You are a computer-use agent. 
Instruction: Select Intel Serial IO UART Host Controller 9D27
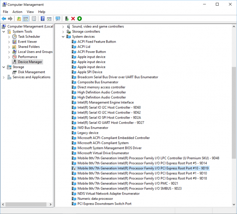pos(111,123)
